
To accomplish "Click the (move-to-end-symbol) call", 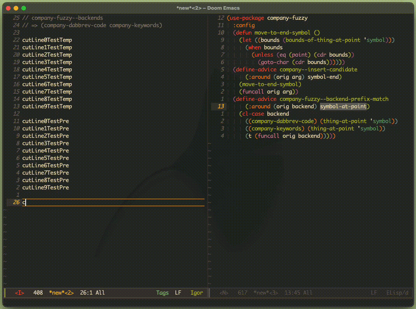I will point(270,84).
